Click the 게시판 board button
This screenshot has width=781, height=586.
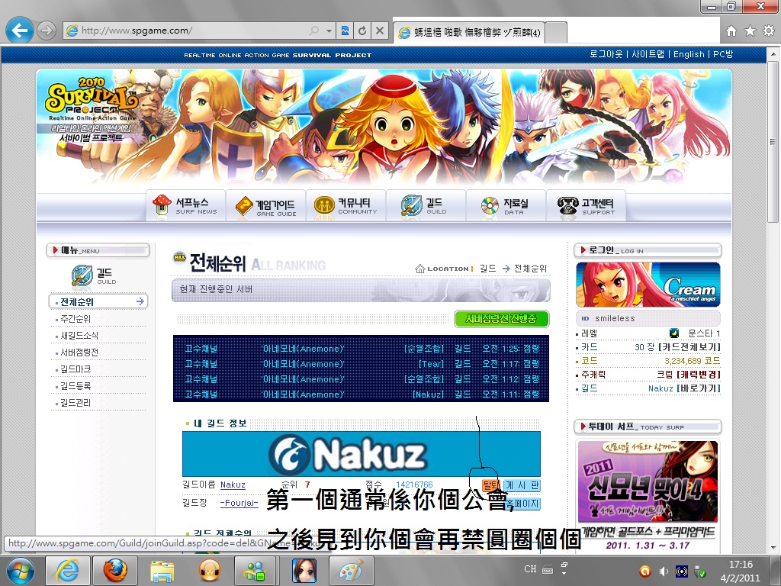pos(522,485)
